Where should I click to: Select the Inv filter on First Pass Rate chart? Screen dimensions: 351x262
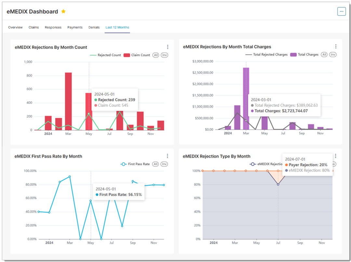[x=164, y=164]
